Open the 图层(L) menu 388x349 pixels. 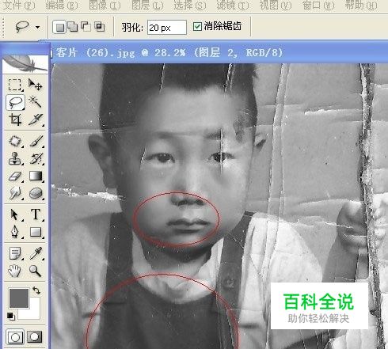147,5
